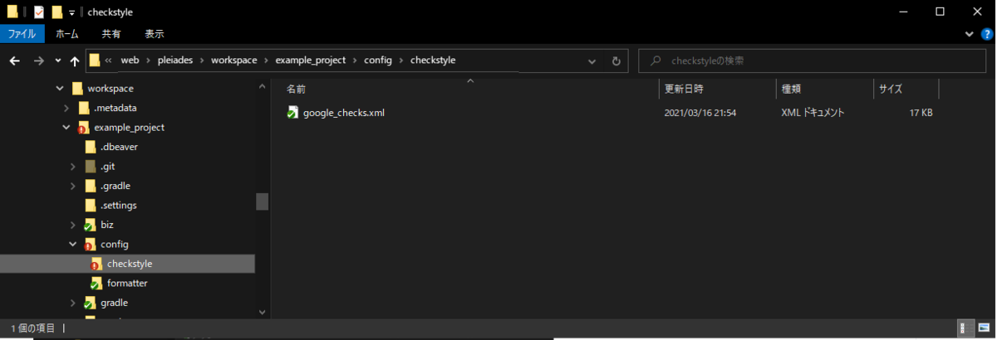Expand the .gradle tree node

(73, 186)
